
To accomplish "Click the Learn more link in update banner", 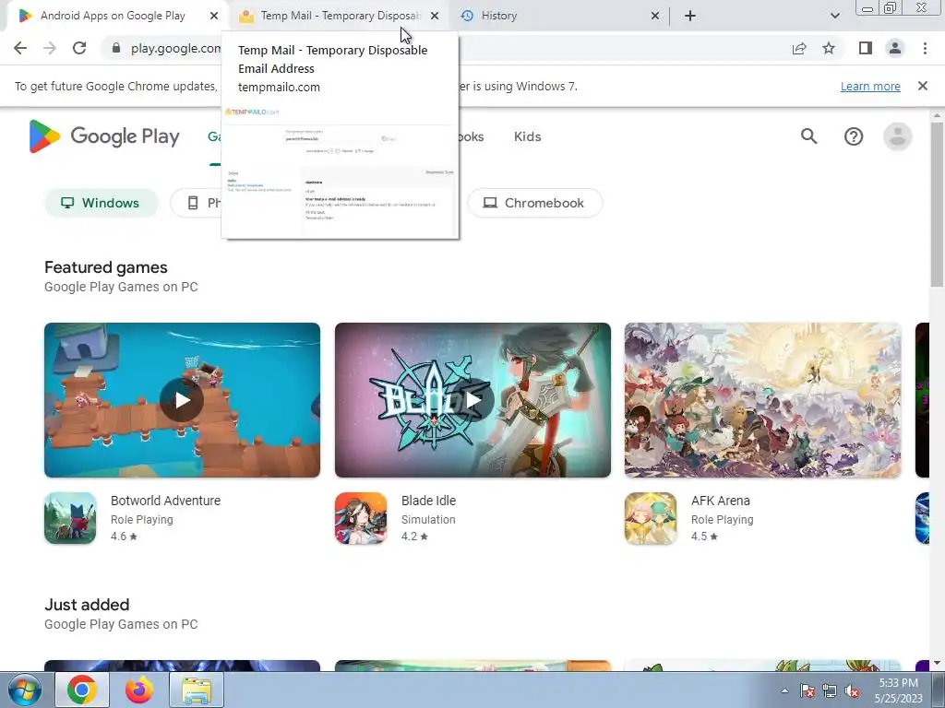I will coord(870,86).
